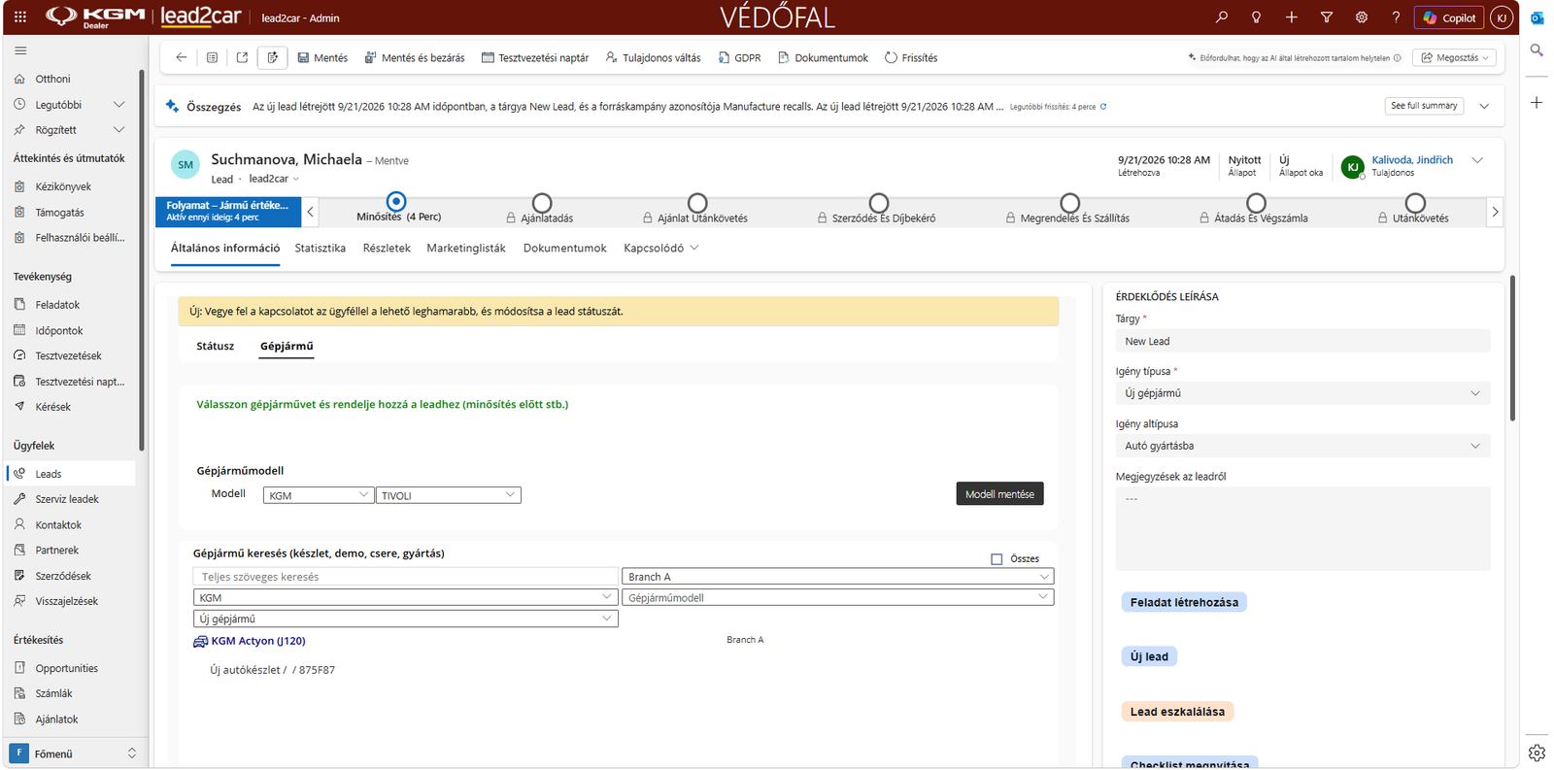This screenshot has height=770, width=1554.
Task: Click the help question mark icon
Action: 1396,17
